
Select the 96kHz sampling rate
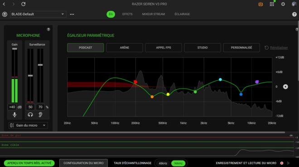[x=178, y=163]
